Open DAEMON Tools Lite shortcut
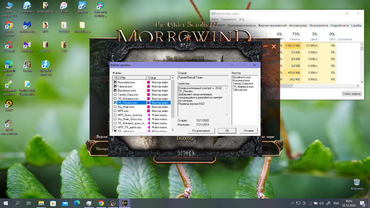 pos(45,65)
